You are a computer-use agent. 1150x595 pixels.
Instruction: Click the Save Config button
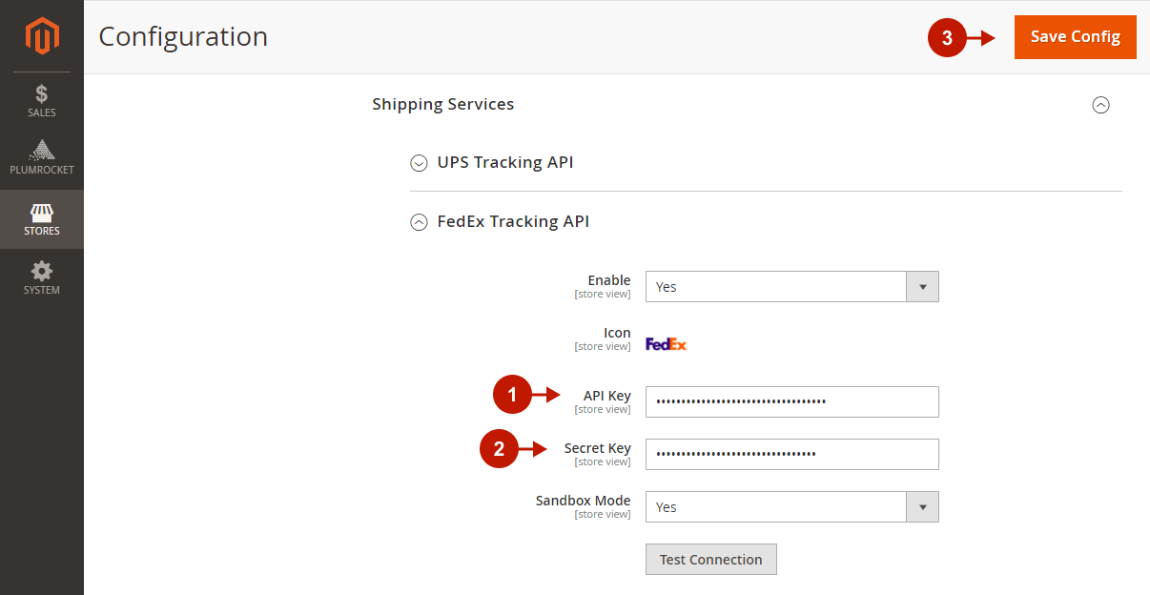1075,37
